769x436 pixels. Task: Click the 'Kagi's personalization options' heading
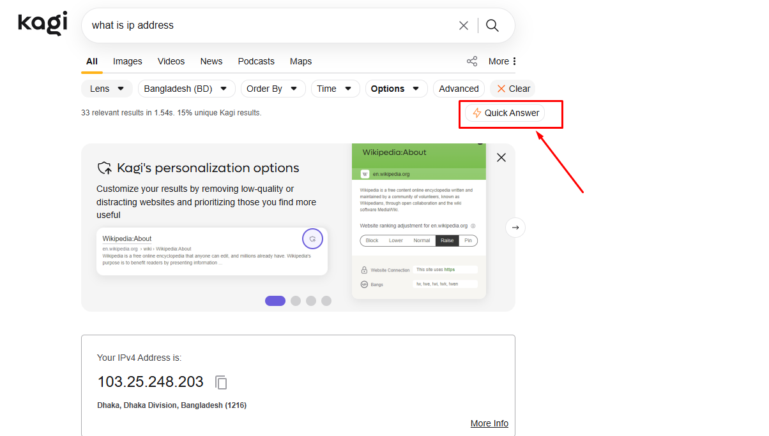coord(208,168)
